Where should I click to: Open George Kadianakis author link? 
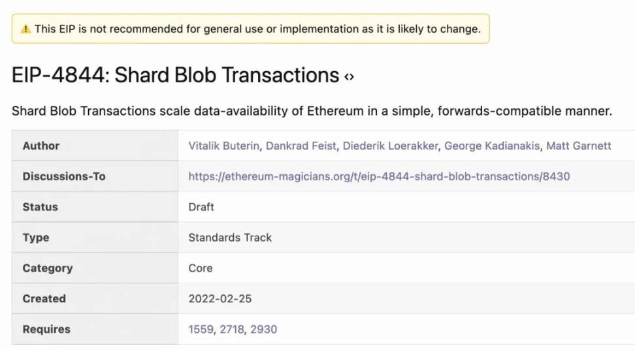click(x=492, y=146)
